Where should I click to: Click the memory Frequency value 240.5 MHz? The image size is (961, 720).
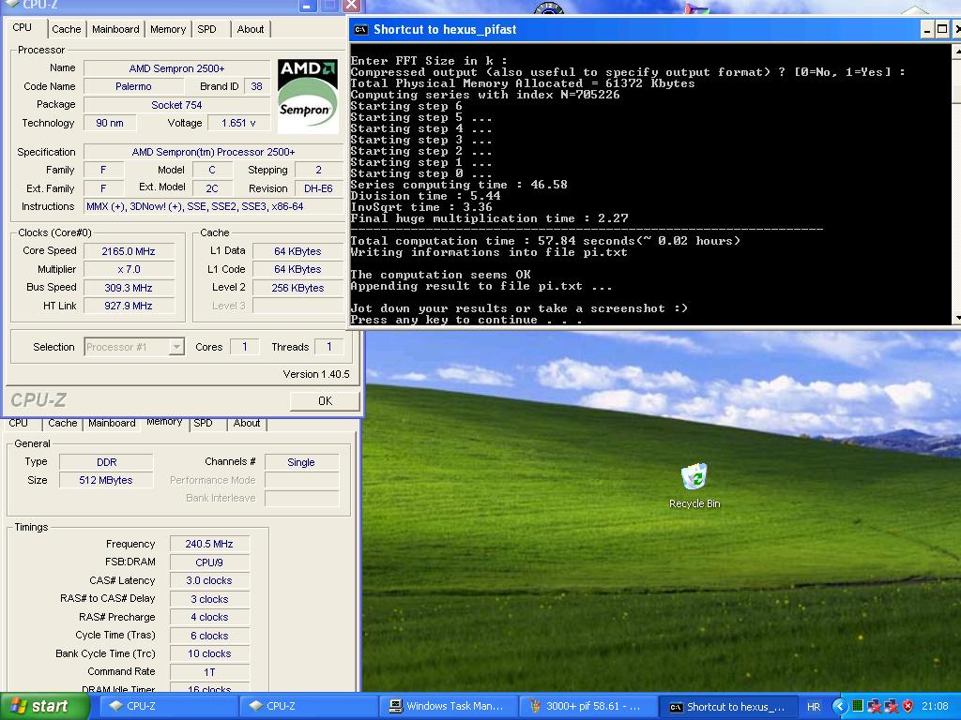(x=209, y=544)
